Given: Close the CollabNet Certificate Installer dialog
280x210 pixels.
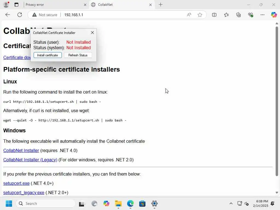Looking at the screenshot, I should pyautogui.click(x=92, y=33).
